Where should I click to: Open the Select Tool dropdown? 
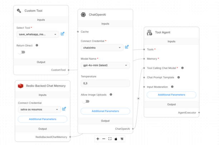(x=38, y=34)
